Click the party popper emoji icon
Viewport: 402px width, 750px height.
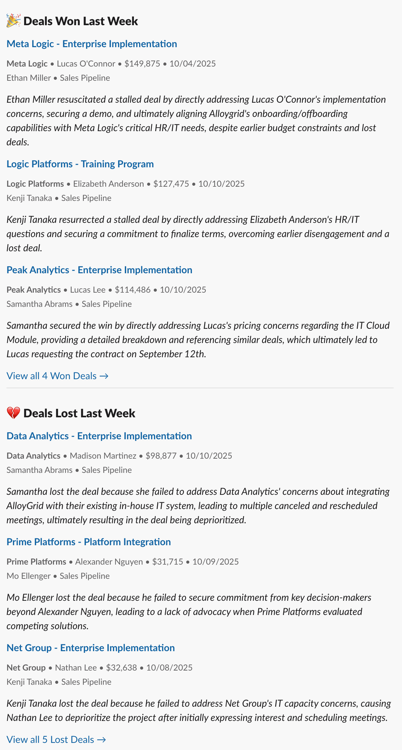[13, 21]
